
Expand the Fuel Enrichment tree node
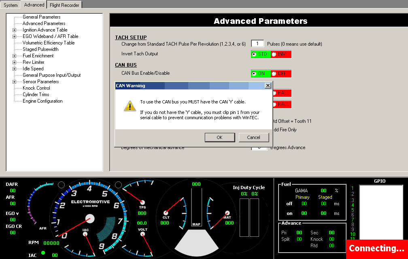[15, 56]
